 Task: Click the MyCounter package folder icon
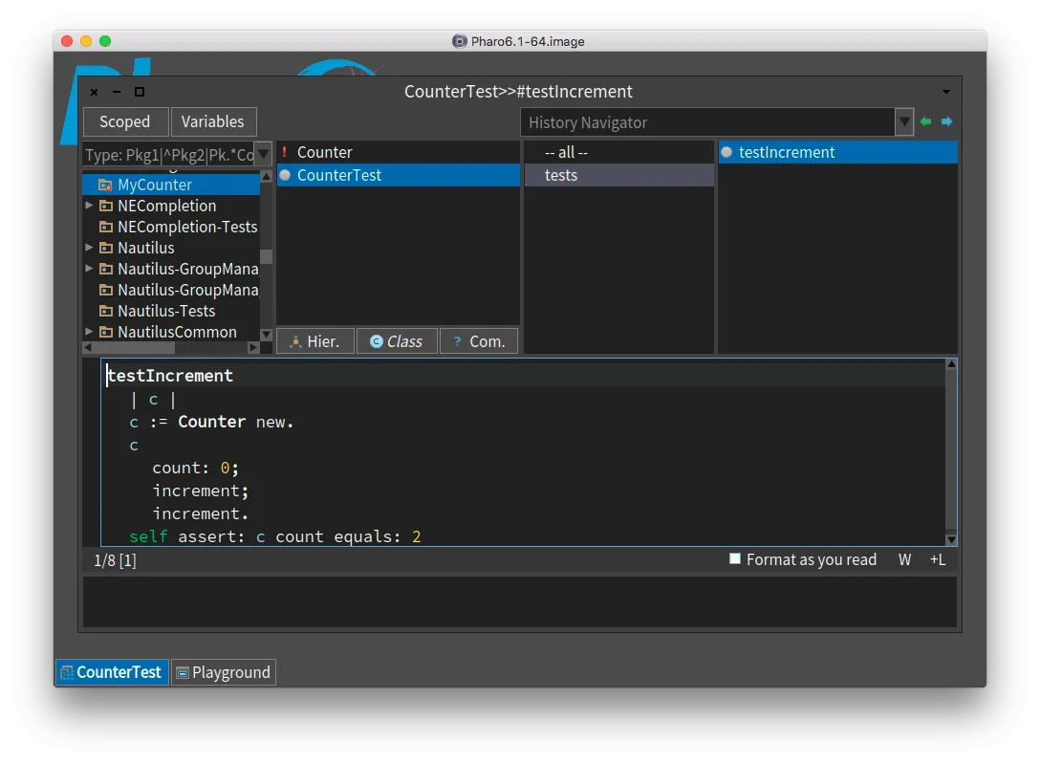pos(105,185)
